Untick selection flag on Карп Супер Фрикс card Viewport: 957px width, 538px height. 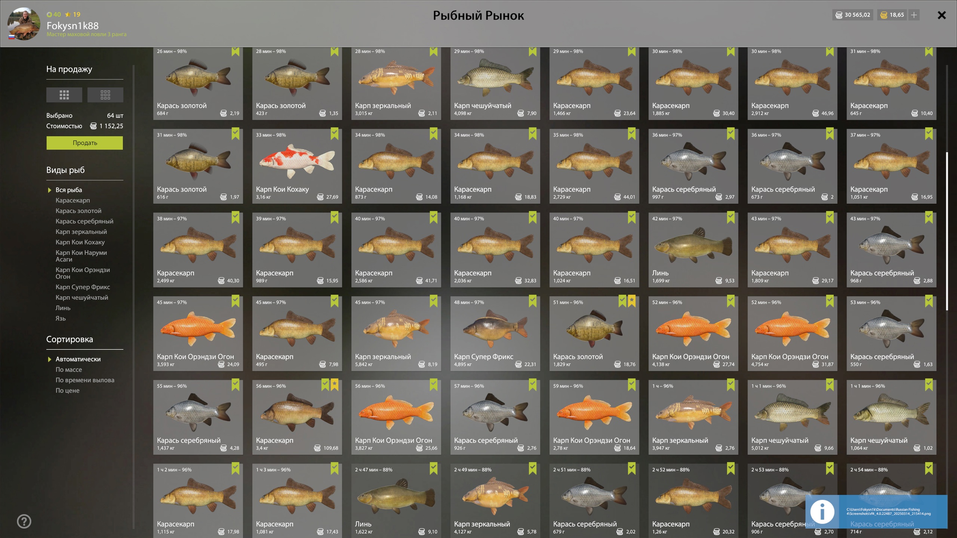tap(533, 301)
